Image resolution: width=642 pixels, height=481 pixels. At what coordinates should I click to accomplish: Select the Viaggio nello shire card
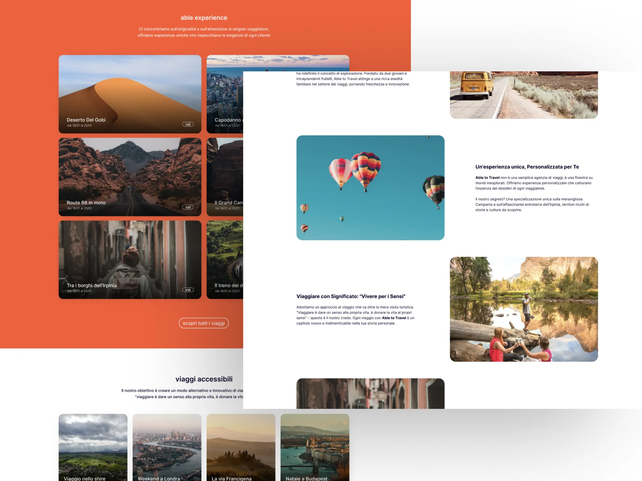point(93,448)
